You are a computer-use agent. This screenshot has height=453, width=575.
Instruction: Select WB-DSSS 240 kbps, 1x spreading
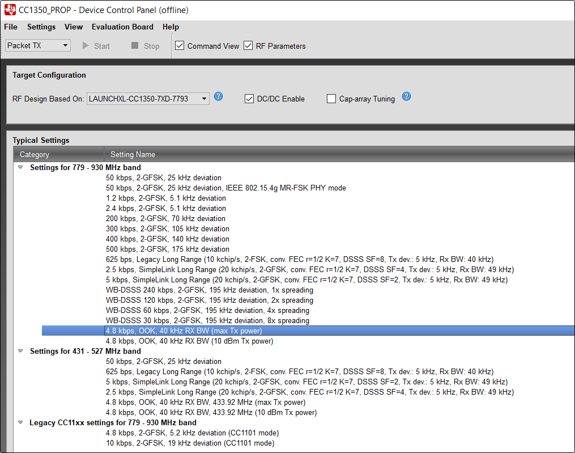pyautogui.click(x=210, y=290)
